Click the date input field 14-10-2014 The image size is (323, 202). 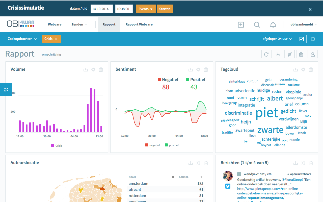point(101,9)
